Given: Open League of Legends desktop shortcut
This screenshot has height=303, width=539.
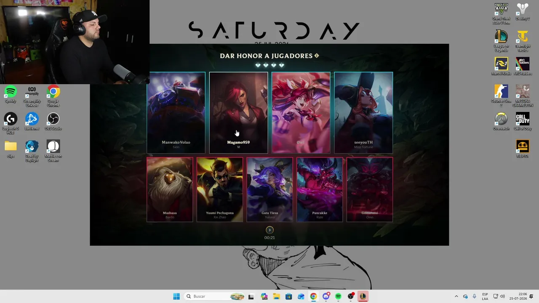Looking at the screenshot, I should 501,41.
